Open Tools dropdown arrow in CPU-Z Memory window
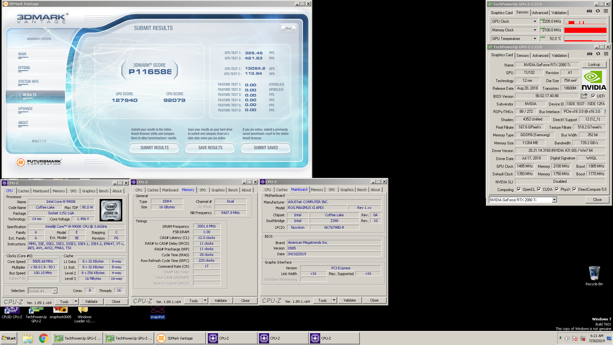613x345 pixels. [205, 301]
